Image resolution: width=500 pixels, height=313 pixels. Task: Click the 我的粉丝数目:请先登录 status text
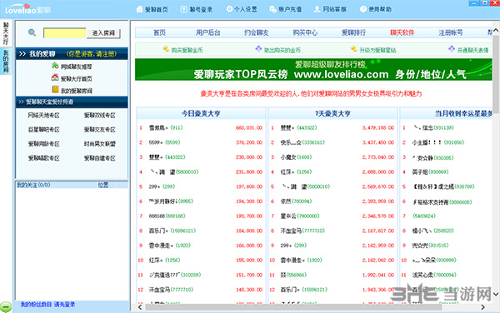(48, 305)
